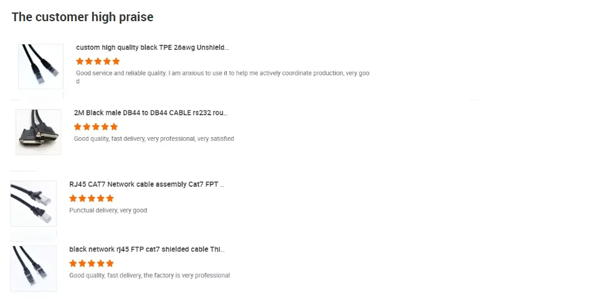Click the fifth star under the RJ45 CAT7 assembly title
The width and height of the screenshot is (594, 304).
[110, 198]
